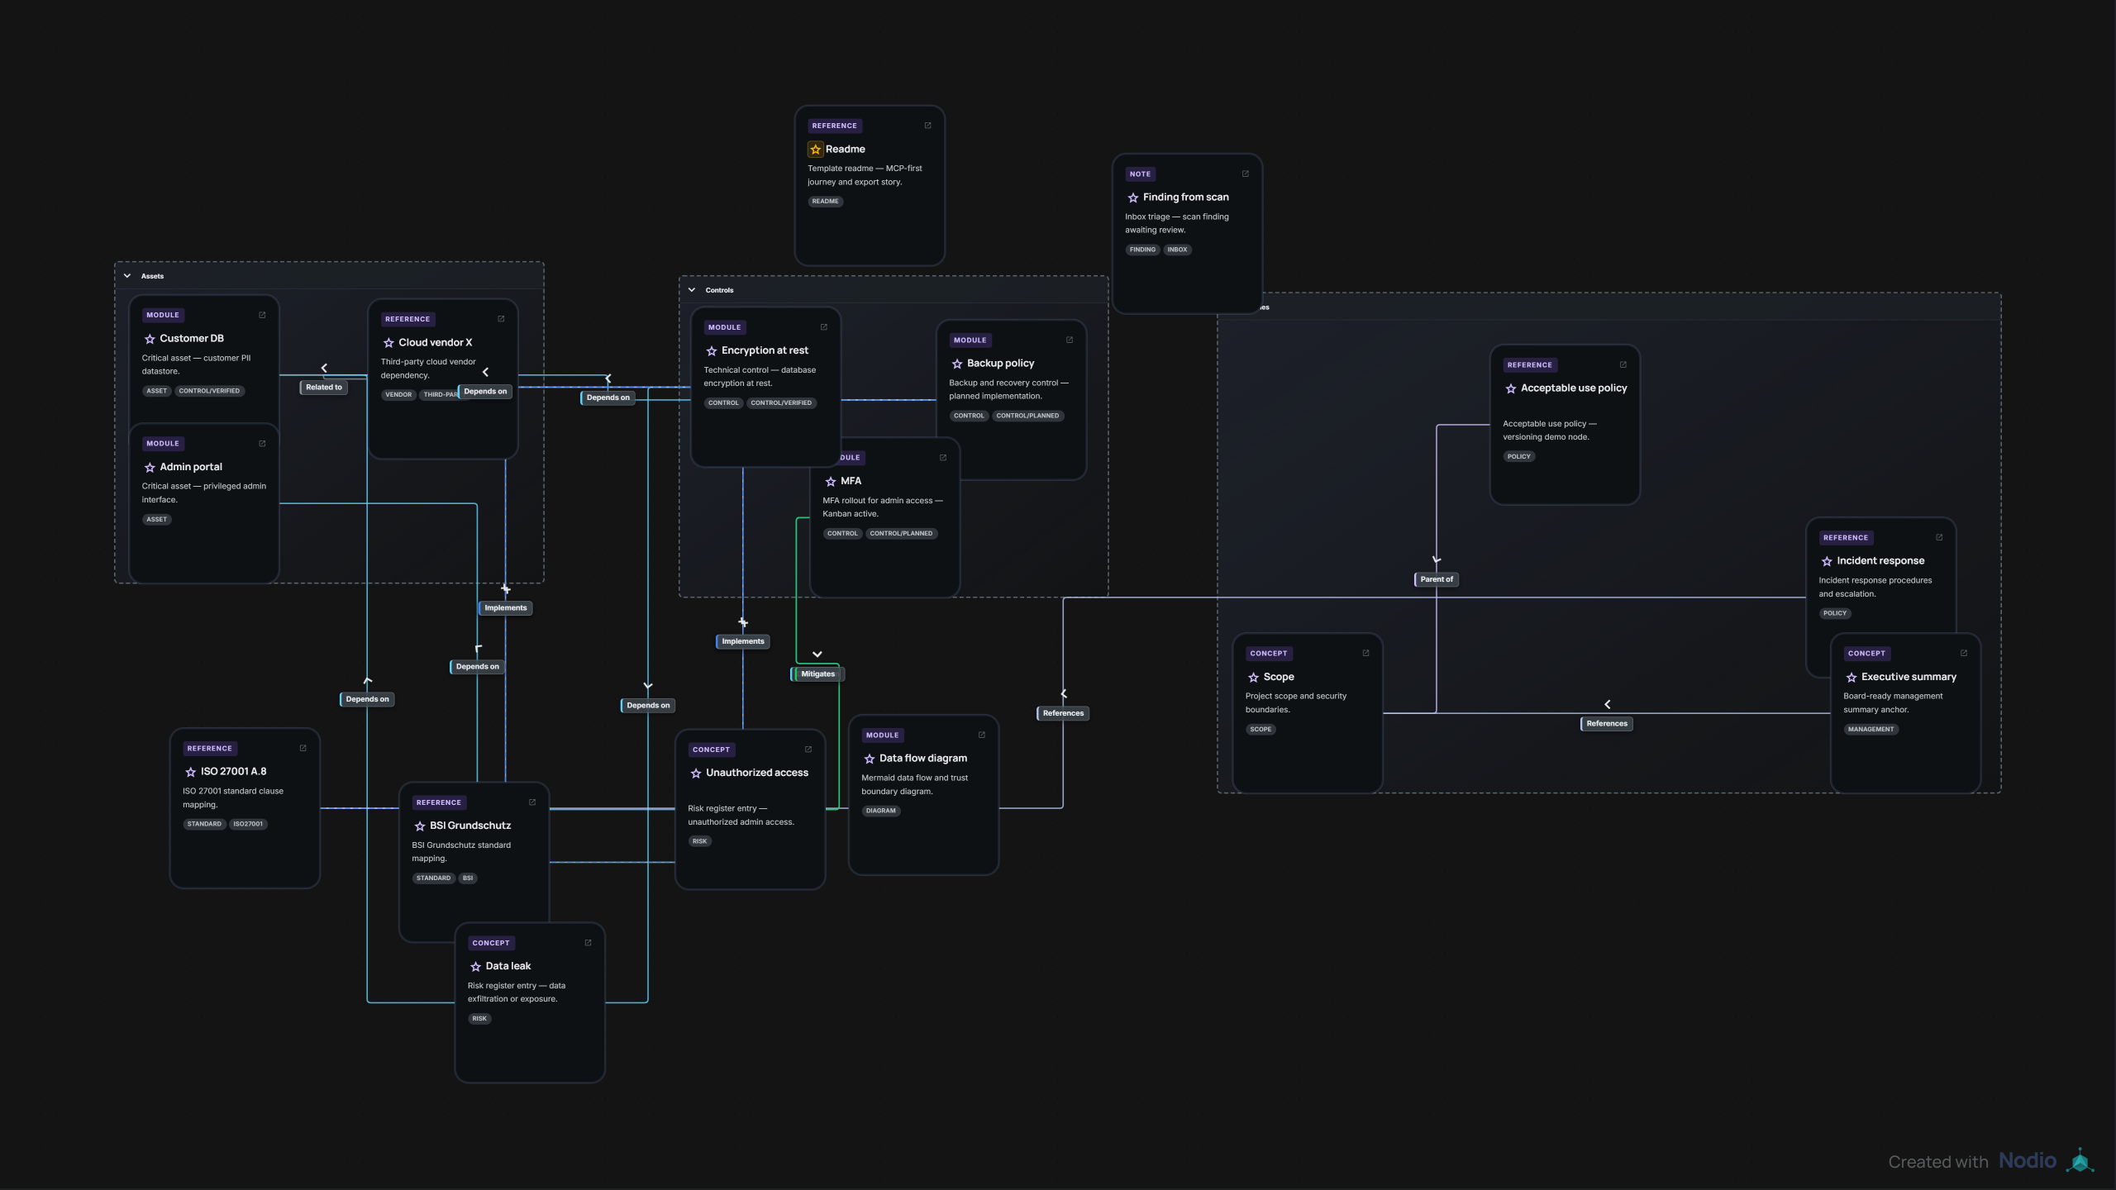Star the Finding from scan note

[x=1133, y=198]
